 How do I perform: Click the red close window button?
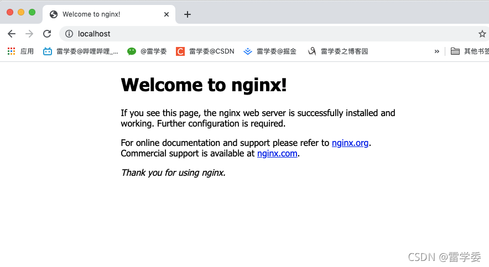[x=10, y=12]
